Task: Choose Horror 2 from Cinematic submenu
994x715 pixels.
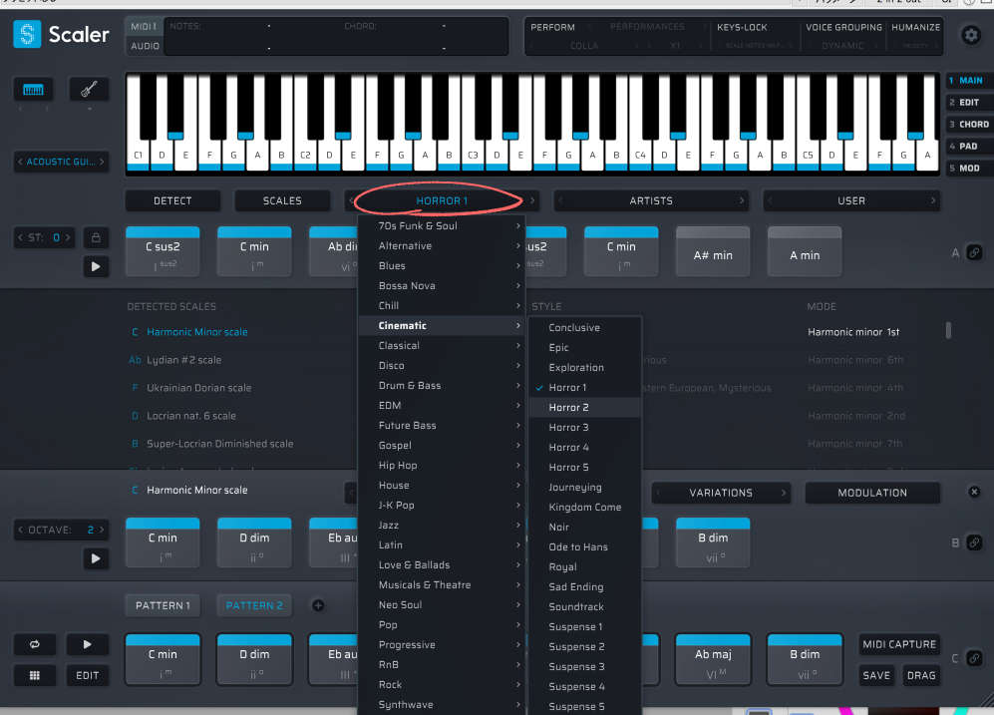Action: click(x=585, y=408)
